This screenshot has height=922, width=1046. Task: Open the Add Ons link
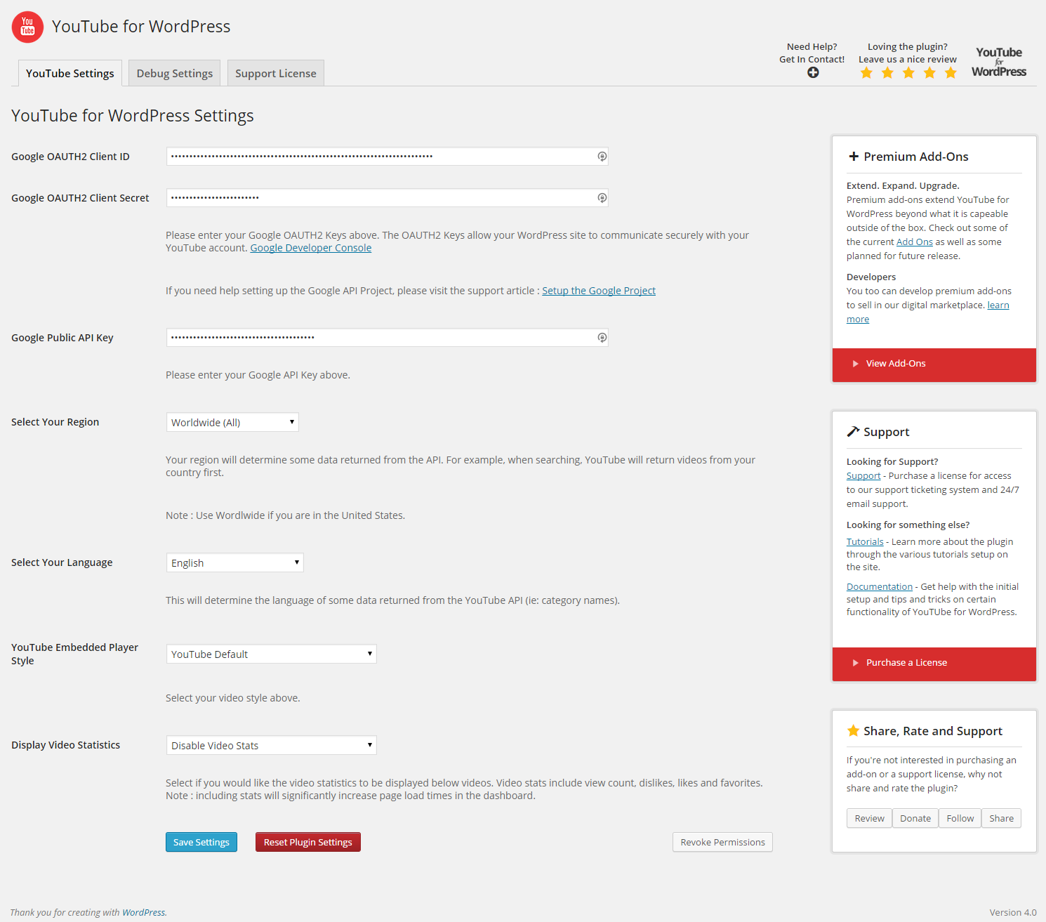point(915,242)
